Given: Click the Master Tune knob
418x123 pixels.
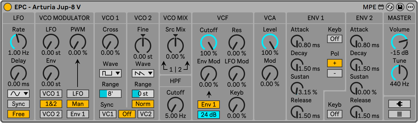Looking at the screenshot, I should click(399, 73).
